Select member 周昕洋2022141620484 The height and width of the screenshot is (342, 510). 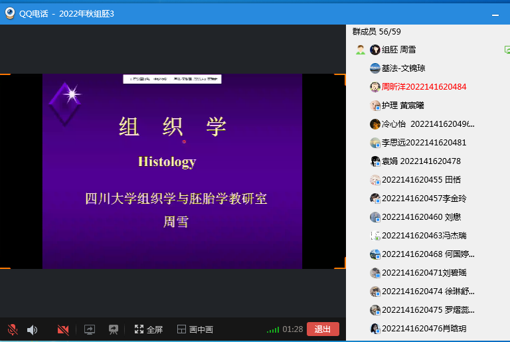pos(424,87)
